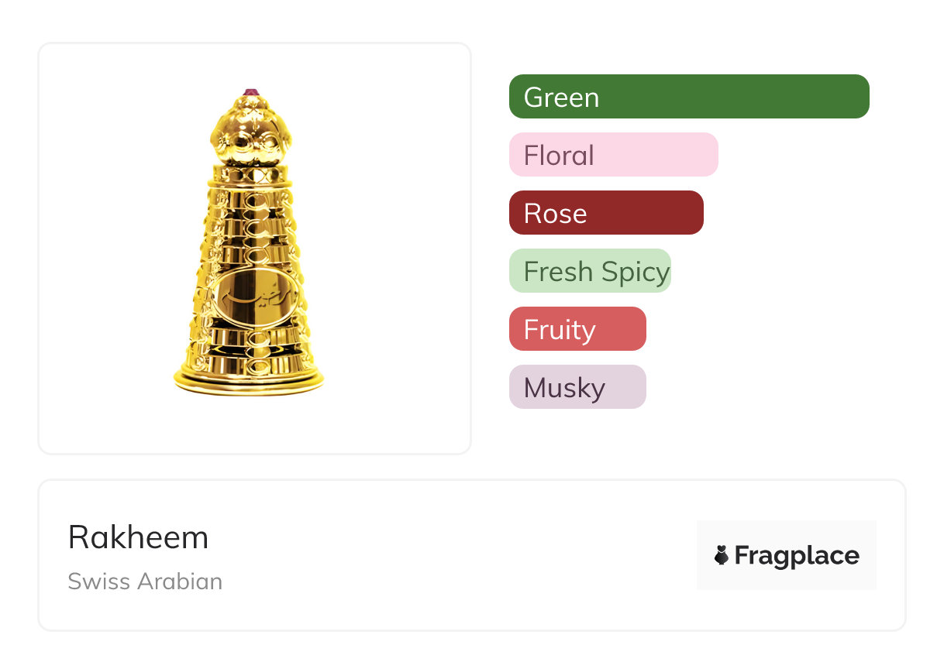Image resolution: width=944 pixels, height=669 pixels.
Task: Select the Fruity accord bar
Action: [577, 329]
